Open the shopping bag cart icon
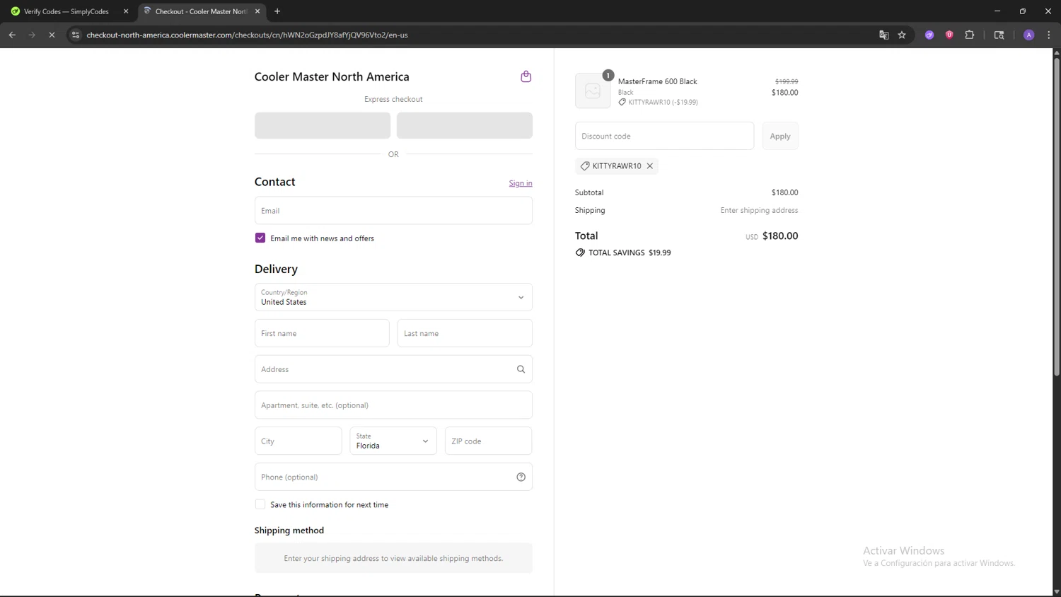This screenshot has height=597, width=1061. coord(526,76)
